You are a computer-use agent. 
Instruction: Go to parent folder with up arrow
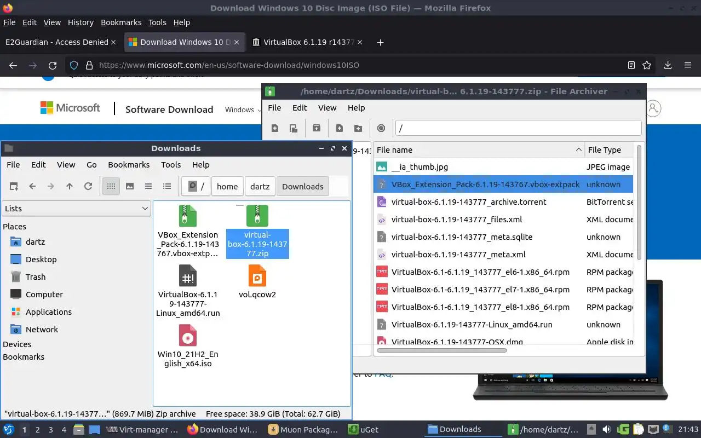pyautogui.click(x=70, y=186)
